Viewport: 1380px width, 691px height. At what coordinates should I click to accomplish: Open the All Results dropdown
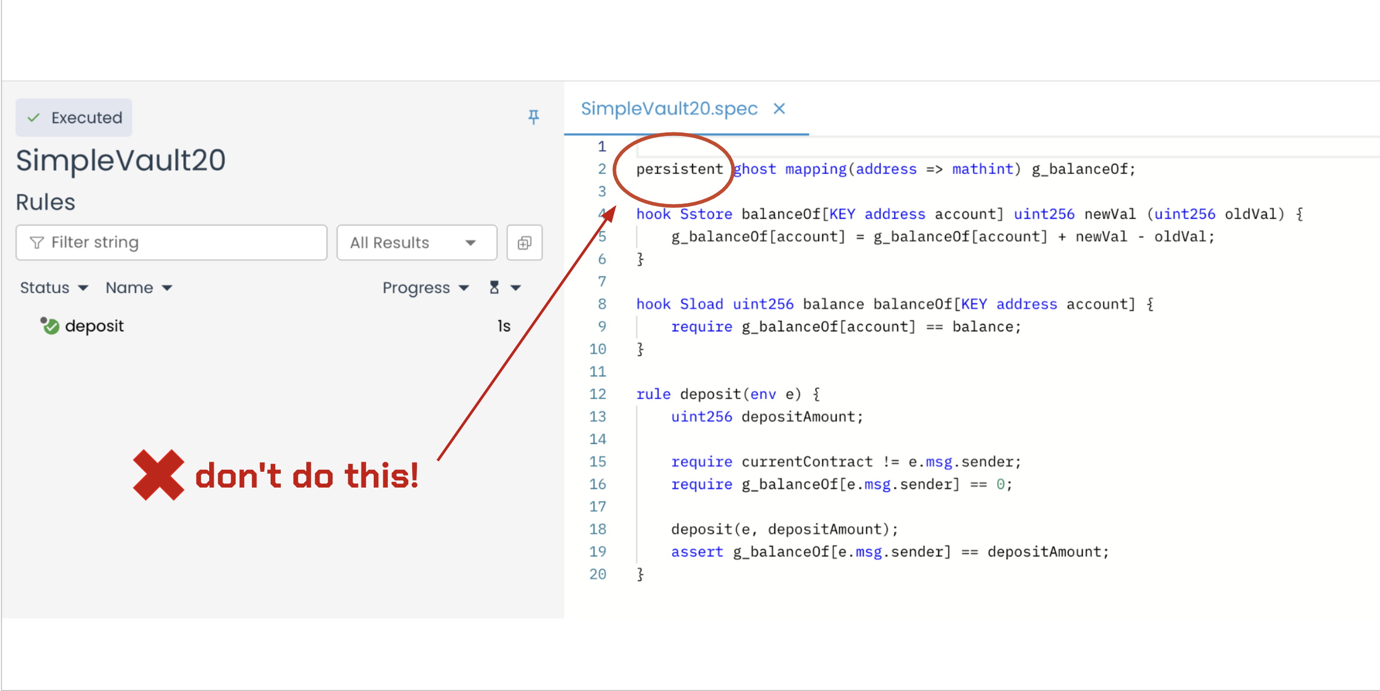[416, 243]
